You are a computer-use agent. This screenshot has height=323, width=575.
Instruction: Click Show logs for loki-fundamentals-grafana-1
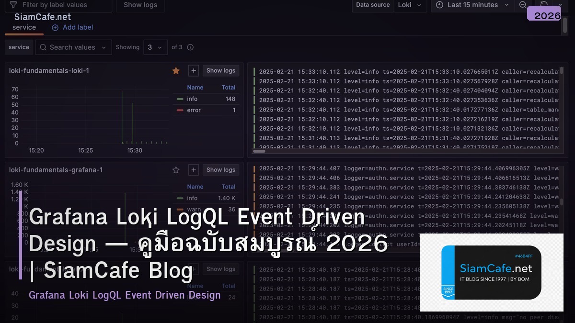point(220,169)
